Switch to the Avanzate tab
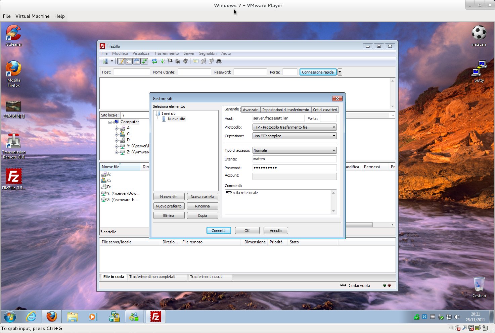Image resolution: width=495 pixels, height=333 pixels. (x=251, y=110)
